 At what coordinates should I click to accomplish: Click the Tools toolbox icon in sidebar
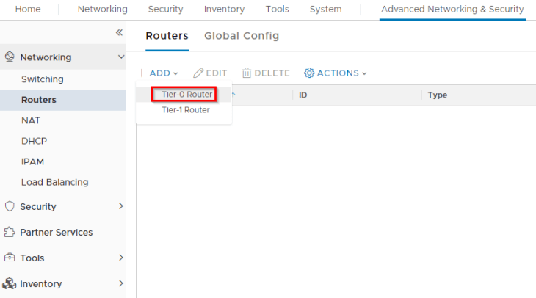[10, 258]
